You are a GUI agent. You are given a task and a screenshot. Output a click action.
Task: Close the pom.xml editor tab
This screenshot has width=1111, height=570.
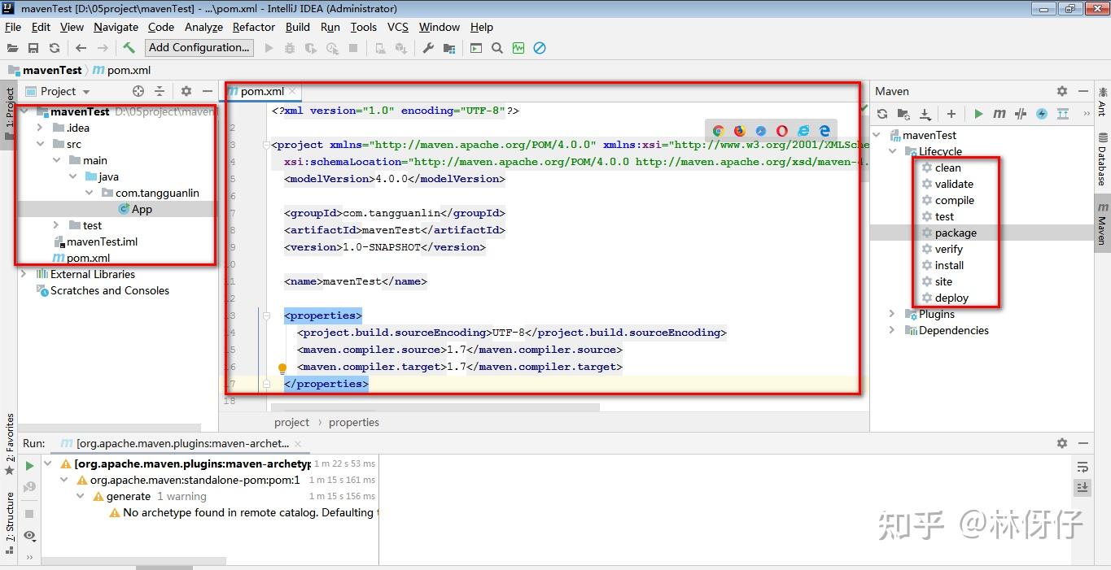[x=293, y=91]
